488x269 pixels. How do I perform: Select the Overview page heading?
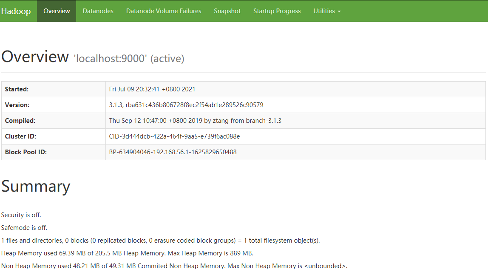click(x=35, y=57)
